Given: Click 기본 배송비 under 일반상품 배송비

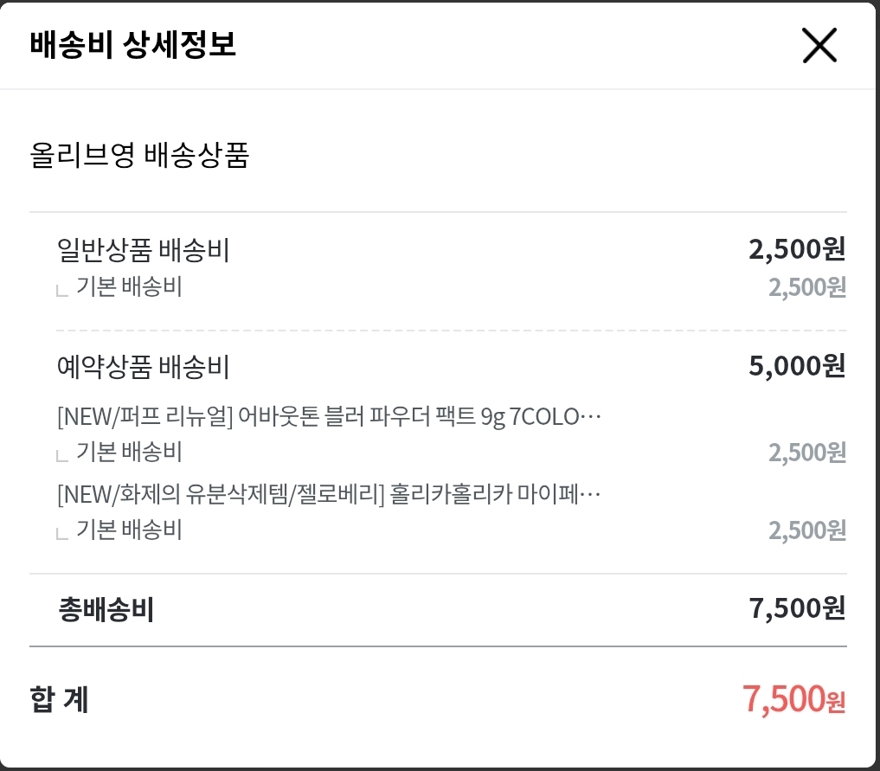Looking at the screenshot, I should (x=129, y=287).
